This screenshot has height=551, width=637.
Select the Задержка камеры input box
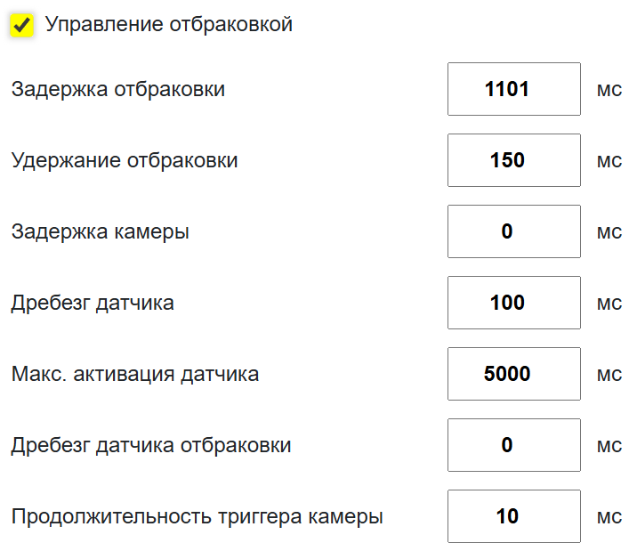[x=513, y=231]
